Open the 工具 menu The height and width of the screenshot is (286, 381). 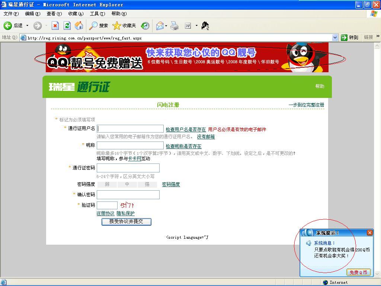[x=97, y=14]
